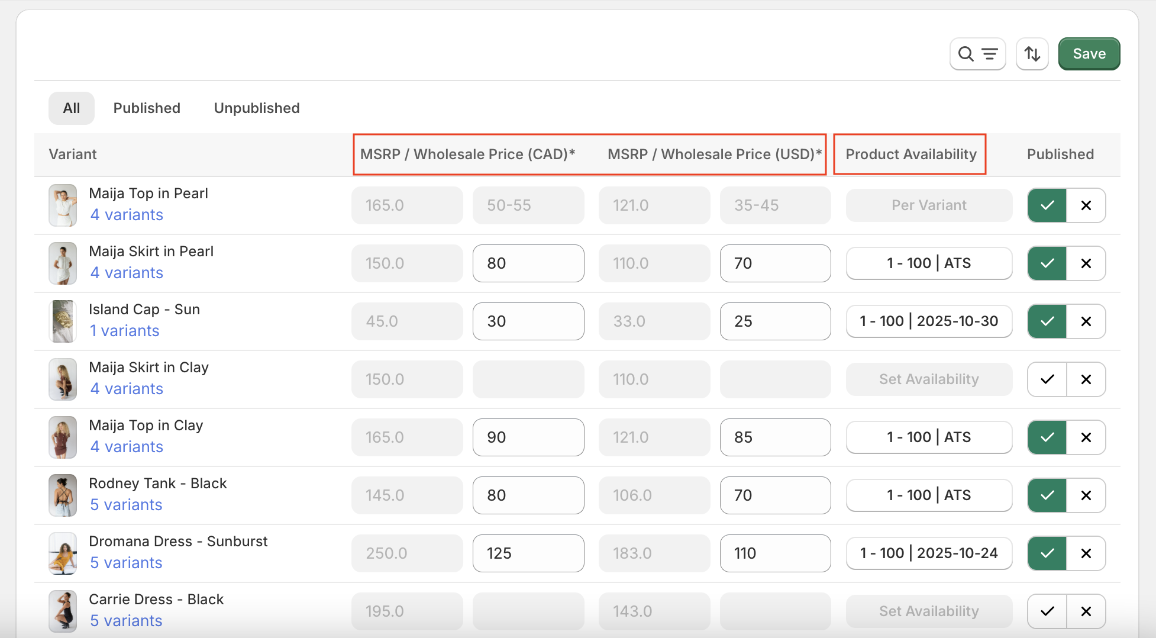The image size is (1156, 638).
Task: Edit USD wholesale price 70 for Maija Skirt in Pearl
Action: pos(775,263)
